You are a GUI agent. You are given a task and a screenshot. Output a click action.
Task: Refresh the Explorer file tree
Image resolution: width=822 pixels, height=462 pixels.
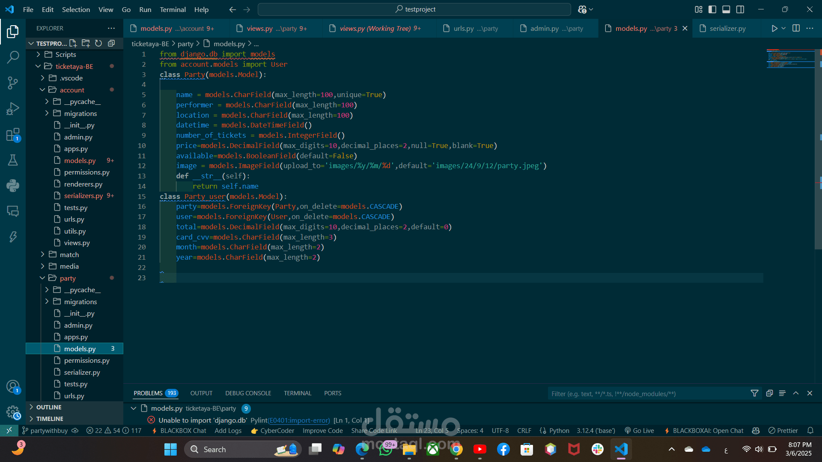98,43
